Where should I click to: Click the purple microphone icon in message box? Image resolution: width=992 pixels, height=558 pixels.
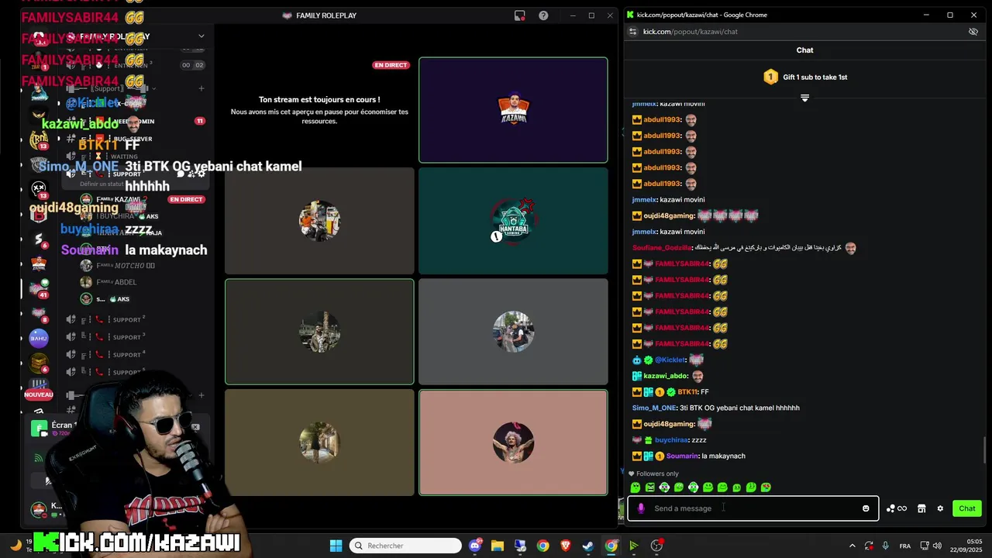point(640,508)
